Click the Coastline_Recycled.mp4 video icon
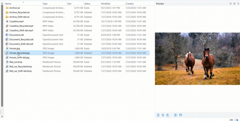240x121 pixels. coord(7,26)
